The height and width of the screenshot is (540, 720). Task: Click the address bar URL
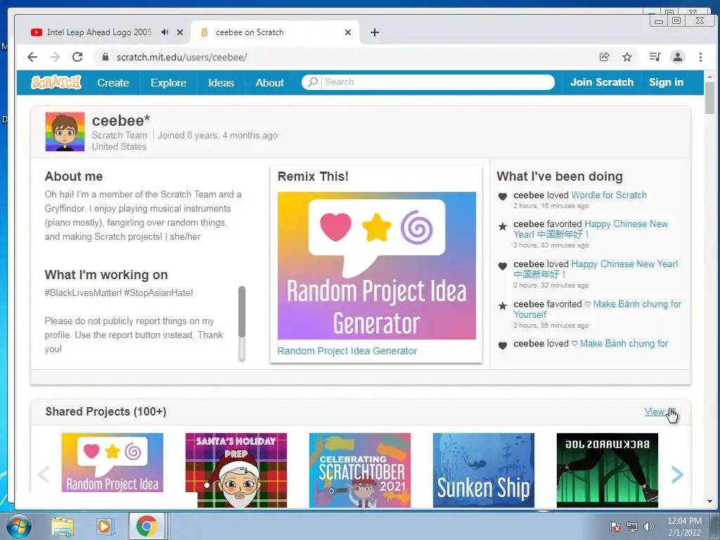pos(182,57)
